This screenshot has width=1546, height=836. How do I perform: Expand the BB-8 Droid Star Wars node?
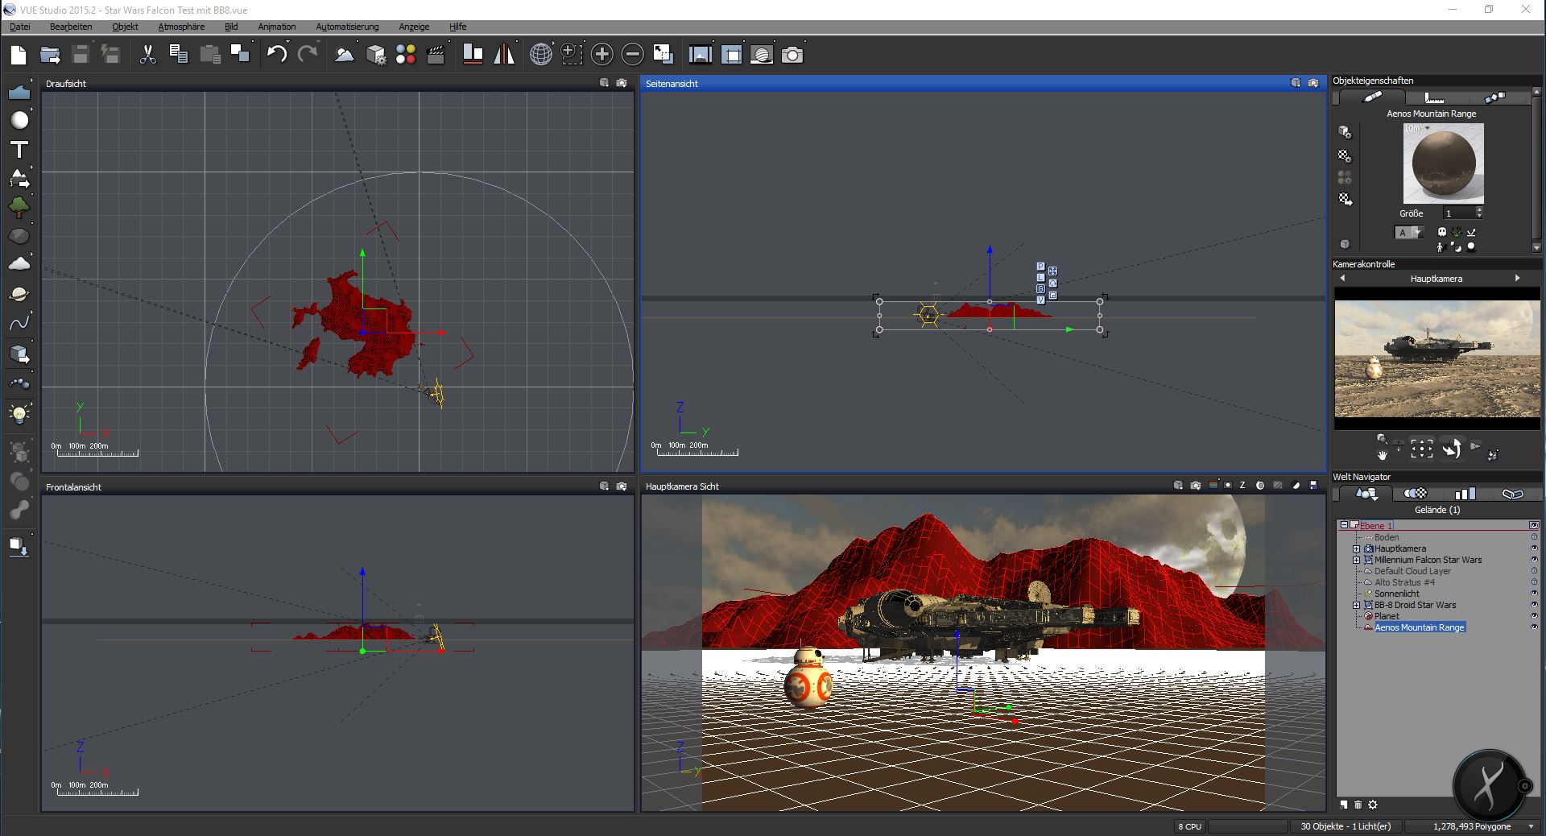pyautogui.click(x=1357, y=605)
